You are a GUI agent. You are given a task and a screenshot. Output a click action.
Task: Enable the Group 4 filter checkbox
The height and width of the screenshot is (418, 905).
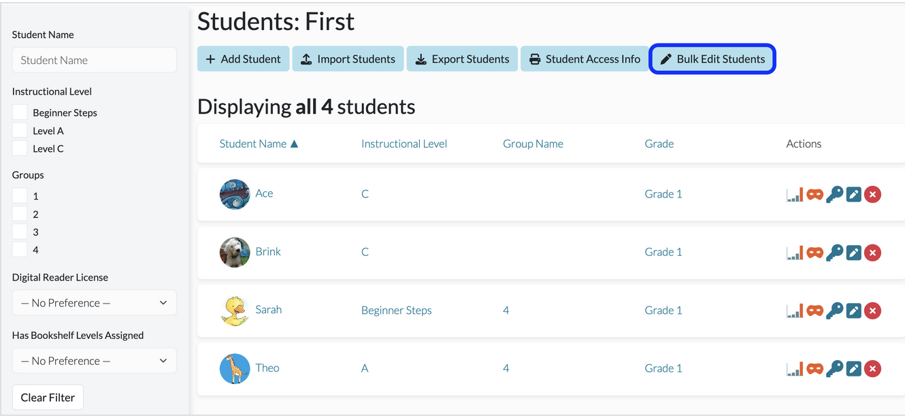(x=20, y=249)
